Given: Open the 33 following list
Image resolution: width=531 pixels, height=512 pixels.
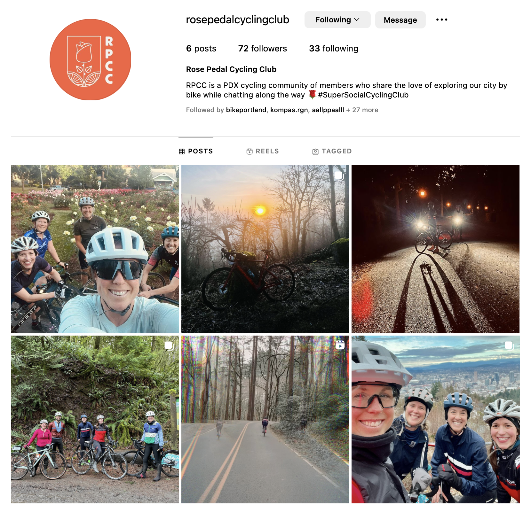Looking at the screenshot, I should pos(334,49).
